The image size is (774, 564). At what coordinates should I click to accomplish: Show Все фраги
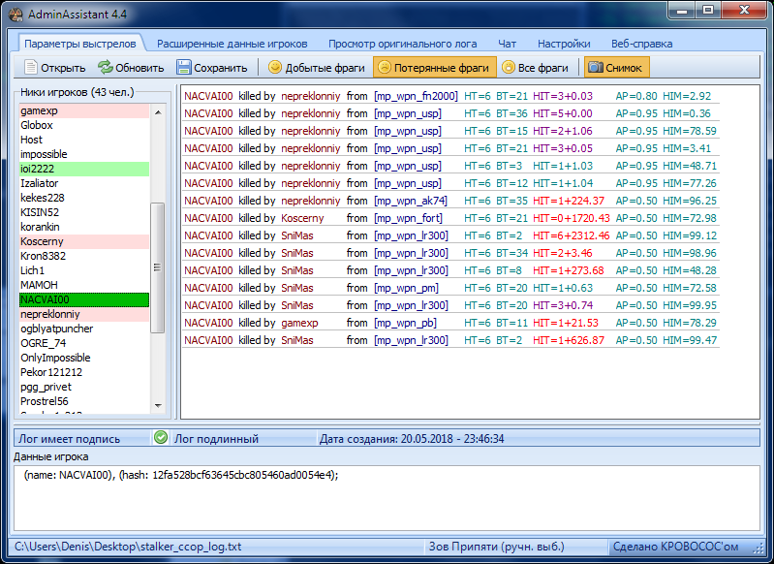click(535, 67)
